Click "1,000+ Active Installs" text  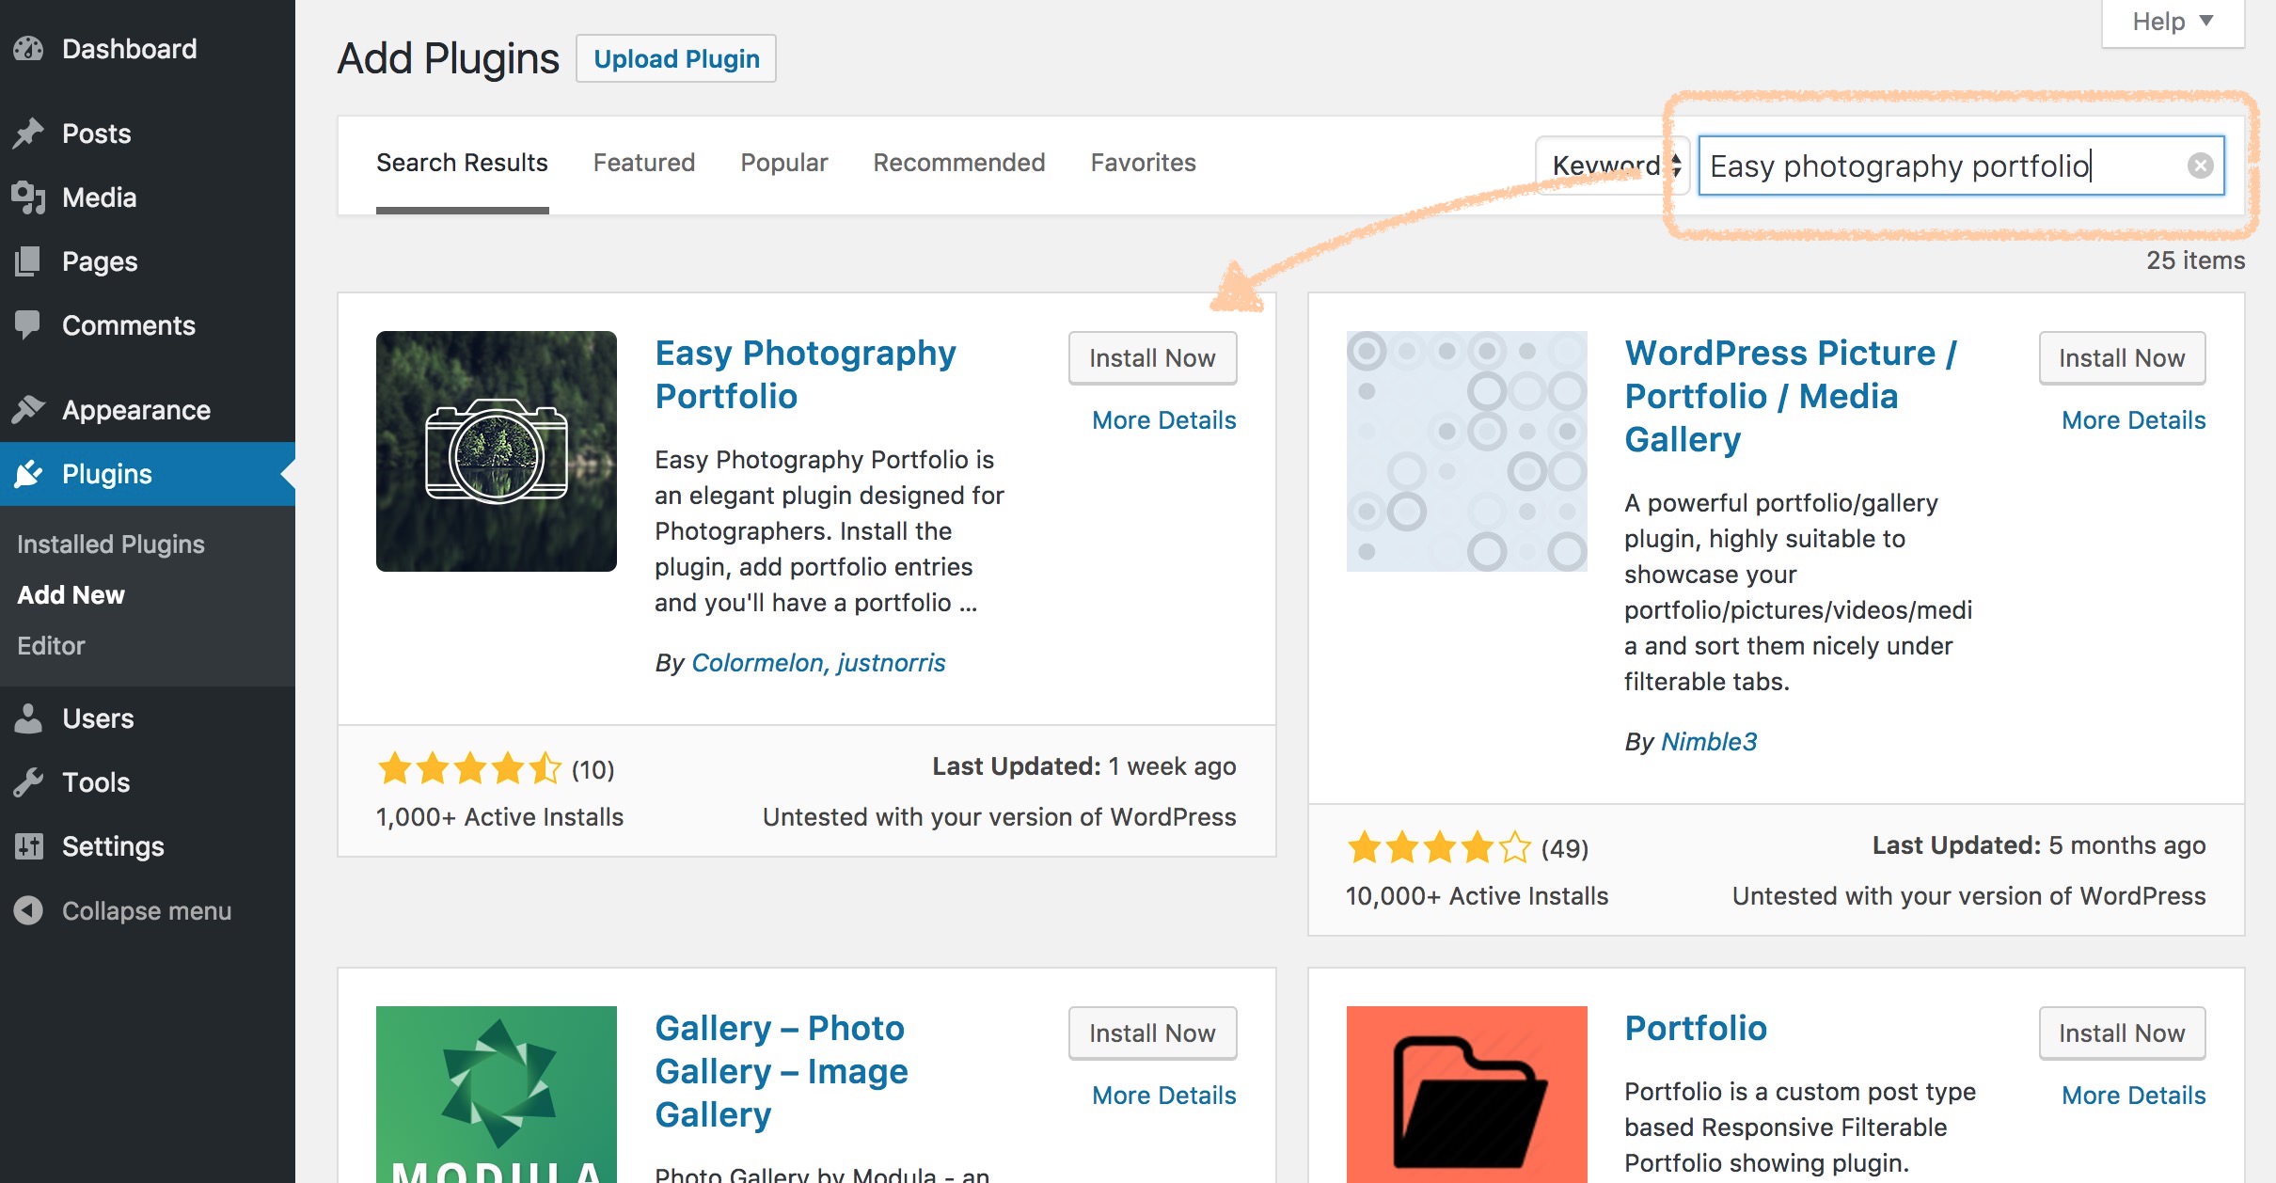[499, 817]
